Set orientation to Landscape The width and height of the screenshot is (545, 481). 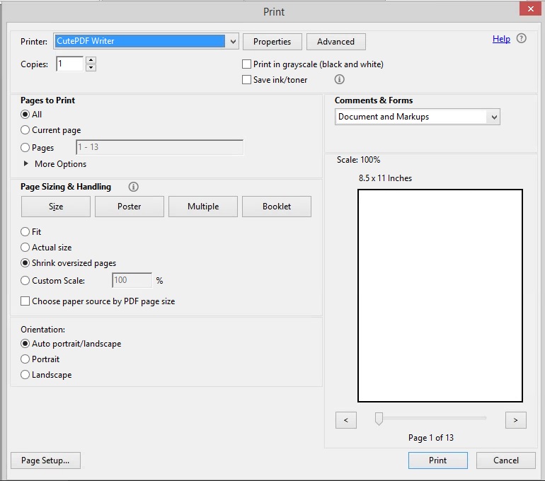point(25,375)
